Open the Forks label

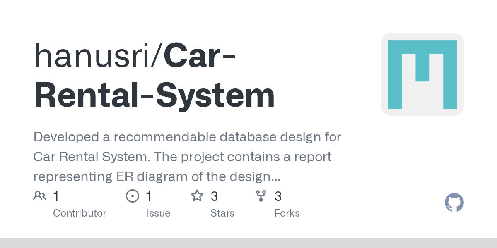[x=287, y=213]
